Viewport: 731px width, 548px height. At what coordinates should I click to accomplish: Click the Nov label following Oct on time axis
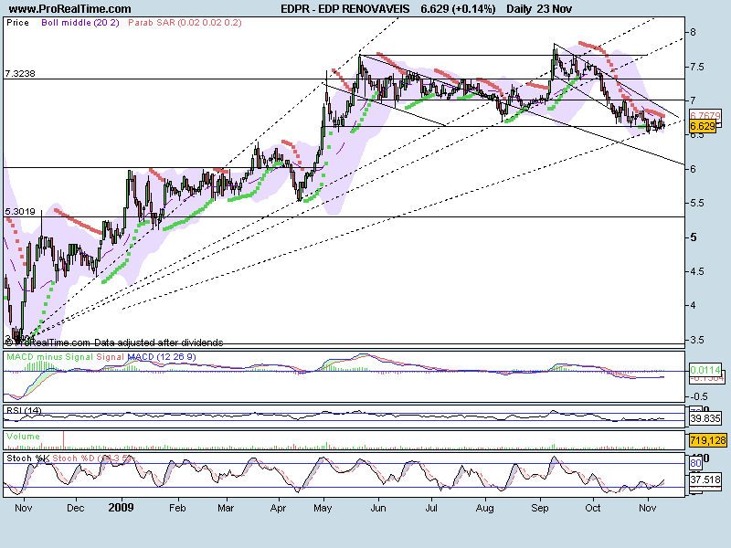tap(647, 508)
